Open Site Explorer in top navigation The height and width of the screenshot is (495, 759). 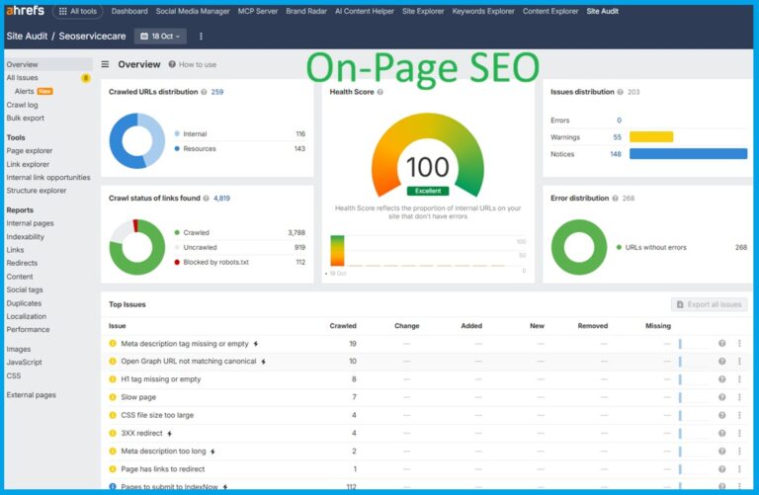423,11
